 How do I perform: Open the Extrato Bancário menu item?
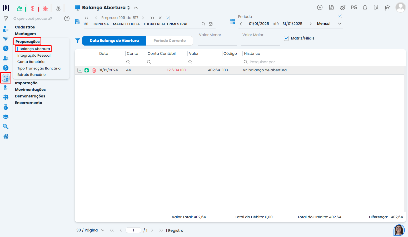(32, 75)
